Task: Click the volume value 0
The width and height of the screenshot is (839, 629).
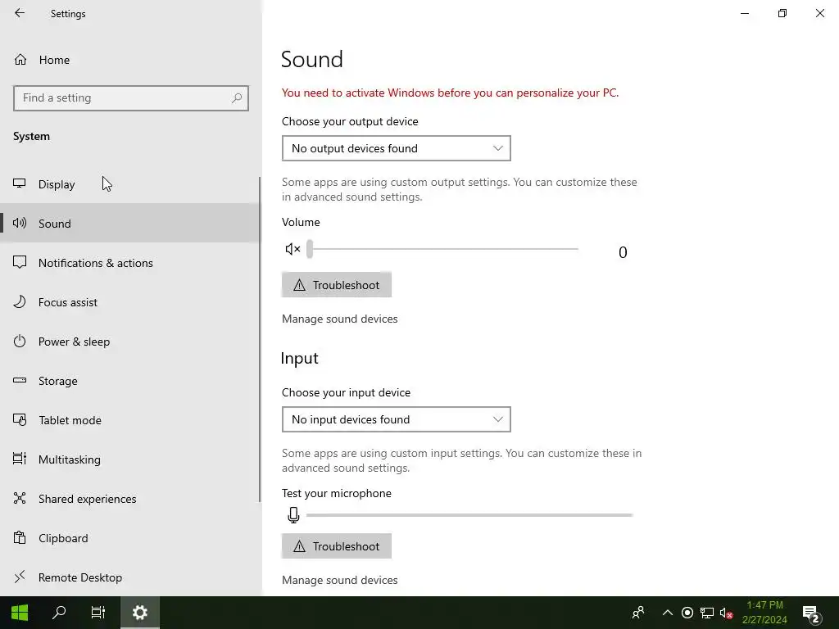Action: [x=623, y=252]
